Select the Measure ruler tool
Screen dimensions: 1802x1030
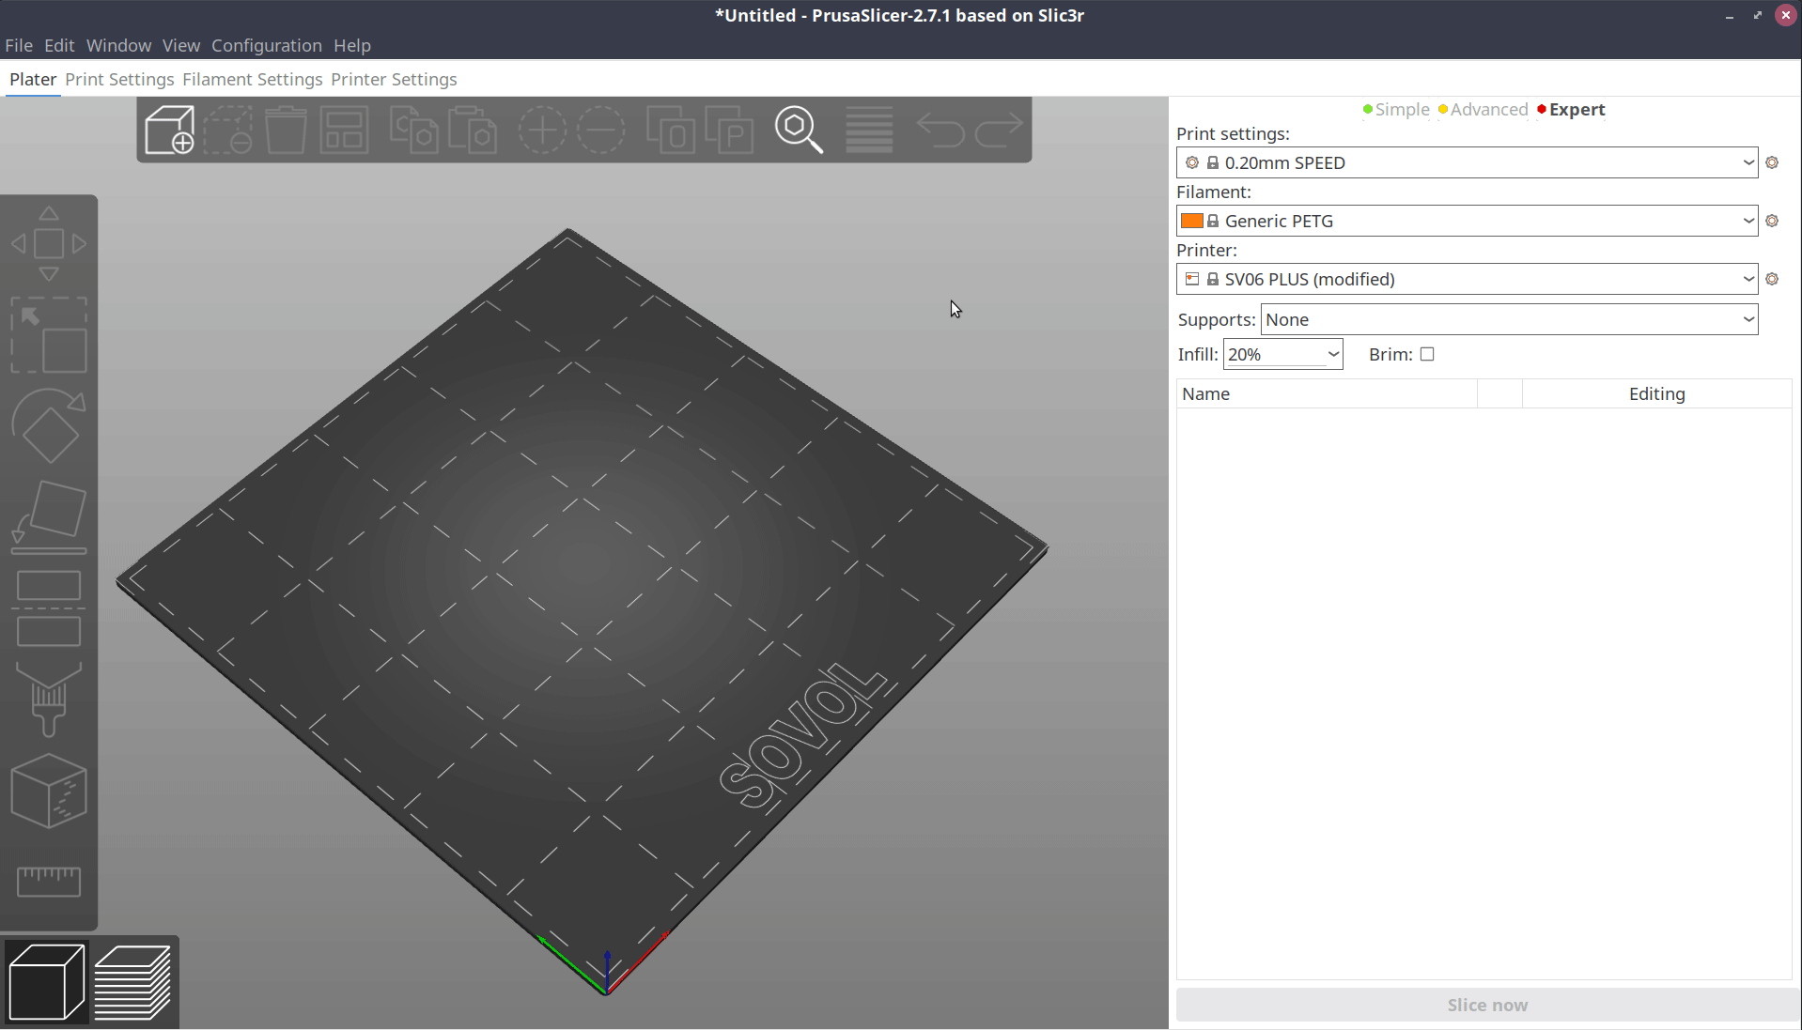49,882
